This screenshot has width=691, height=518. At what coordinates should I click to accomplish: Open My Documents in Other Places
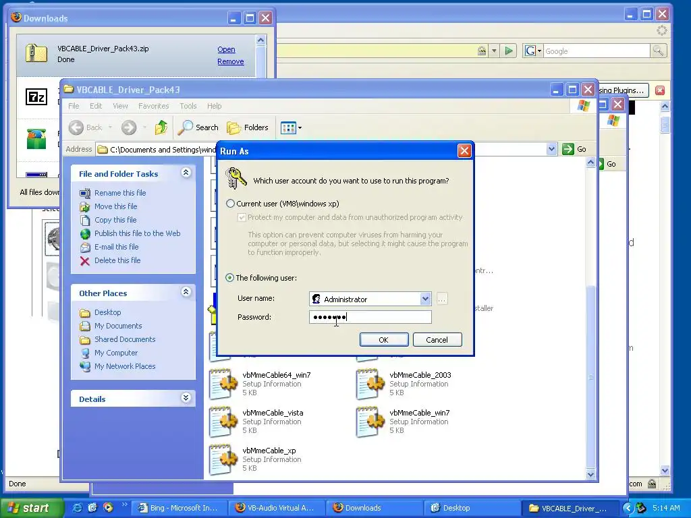pyautogui.click(x=118, y=326)
